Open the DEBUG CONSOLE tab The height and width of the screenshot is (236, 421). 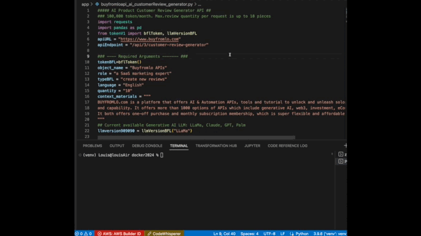pos(147,146)
